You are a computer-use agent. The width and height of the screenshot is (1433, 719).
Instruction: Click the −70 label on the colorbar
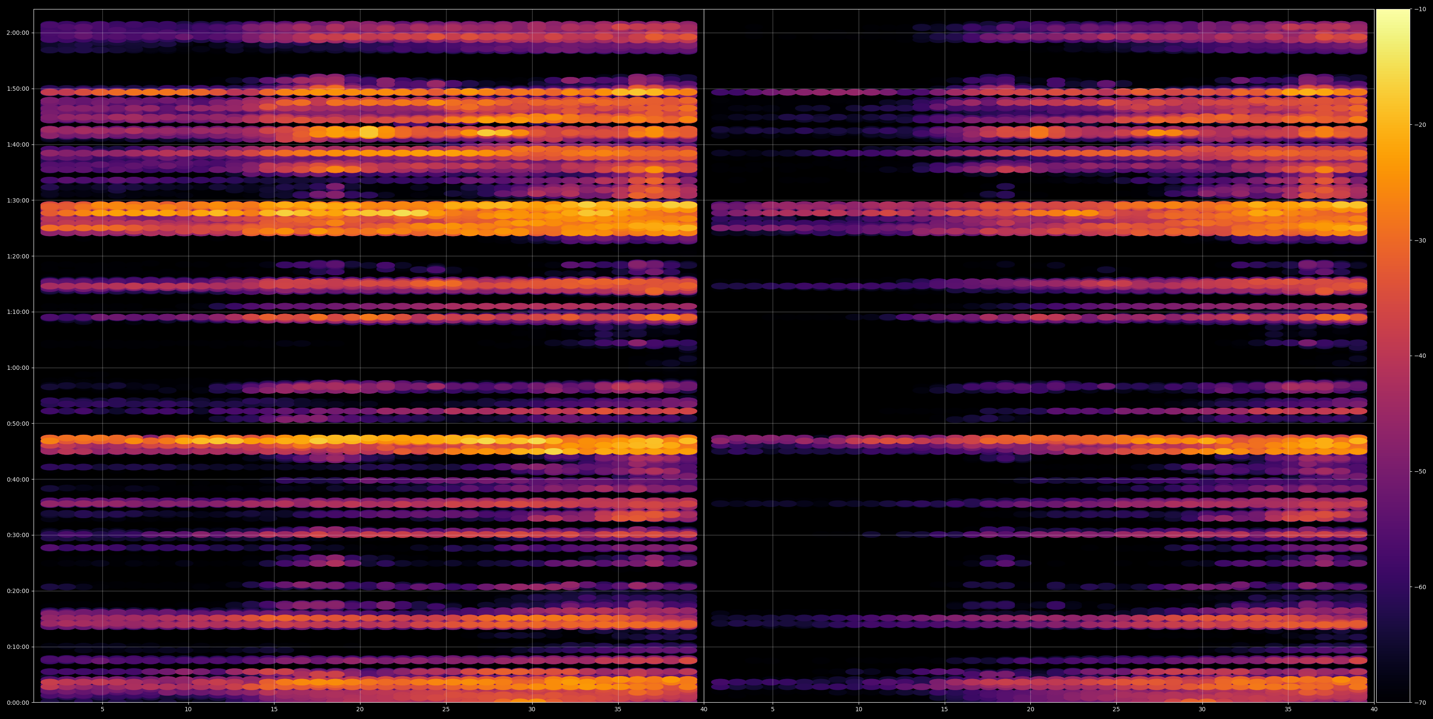coord(1421,702)
